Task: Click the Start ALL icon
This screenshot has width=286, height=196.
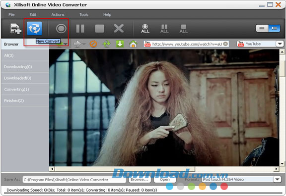Action: coord(145,29)
